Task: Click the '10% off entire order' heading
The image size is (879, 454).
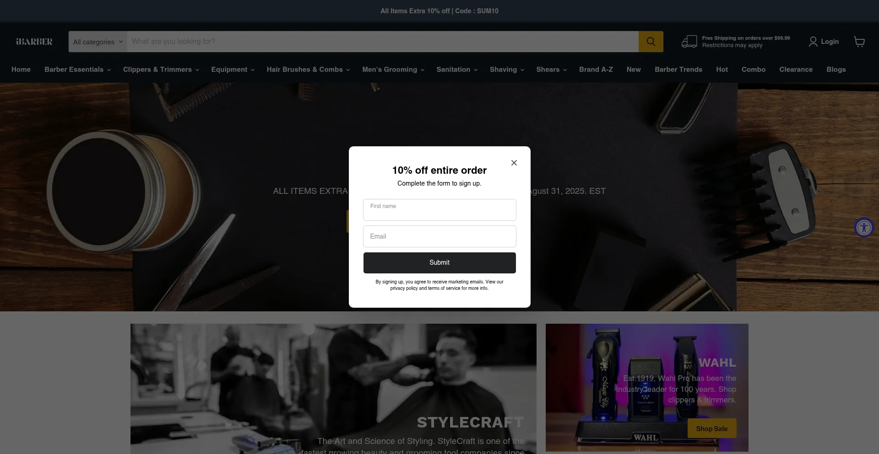Action: pos(439,170)
